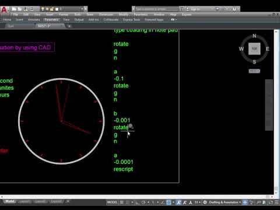
Task: Click the layer lightbulb icon in top toolbar
Action: coord(43,9)
